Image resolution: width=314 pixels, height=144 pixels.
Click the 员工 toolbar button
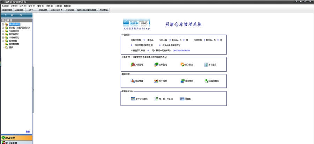[x=31, y=10]
